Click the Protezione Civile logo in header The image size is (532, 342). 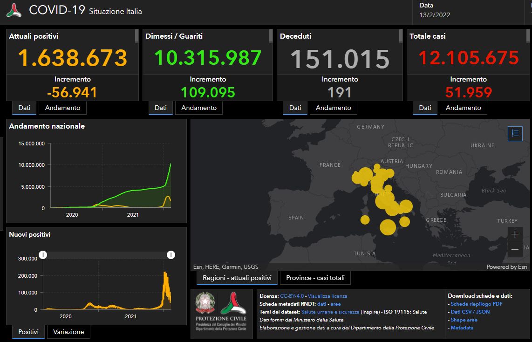click(14, 10)
